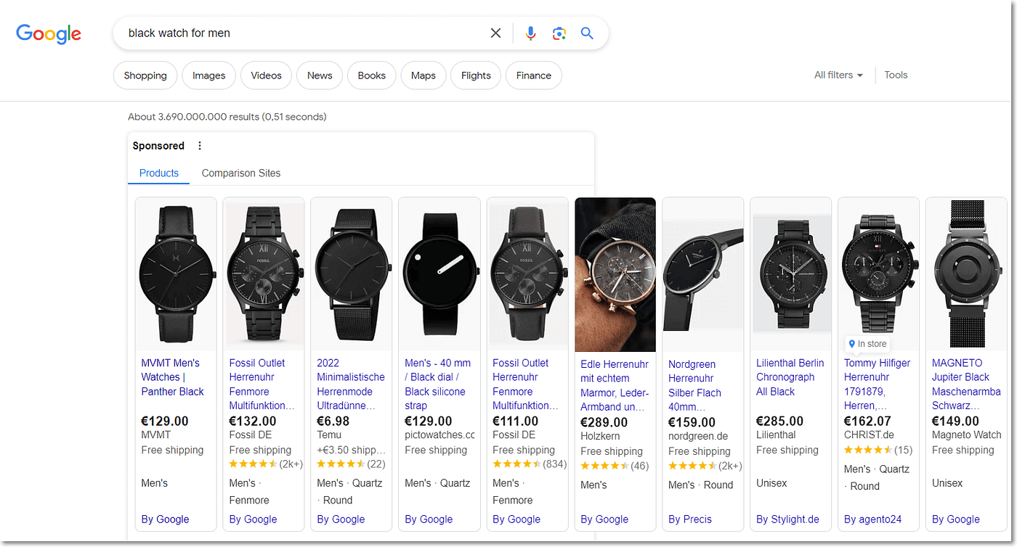This screenshot has width=1017, height=547.
Task: Open Tommy Hilfiger Herrenuhr 1791879 link
Action: click(x=877, y=384)
